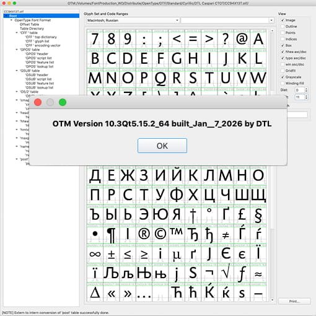
Task: Open the Macintosh; Russian code range dropdown
Action: click(x=133, y=20)
